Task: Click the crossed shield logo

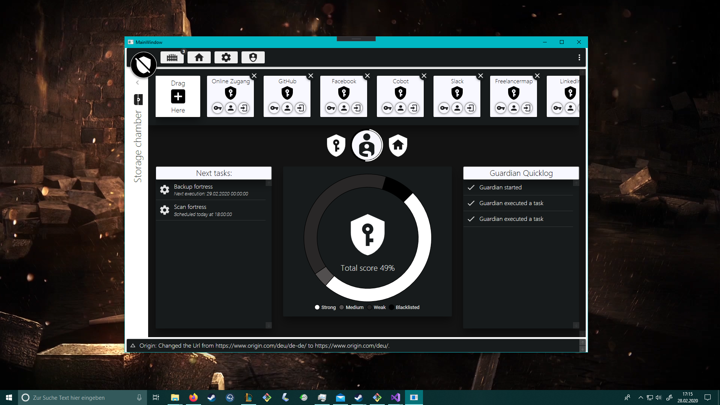Action: (144, 65)
